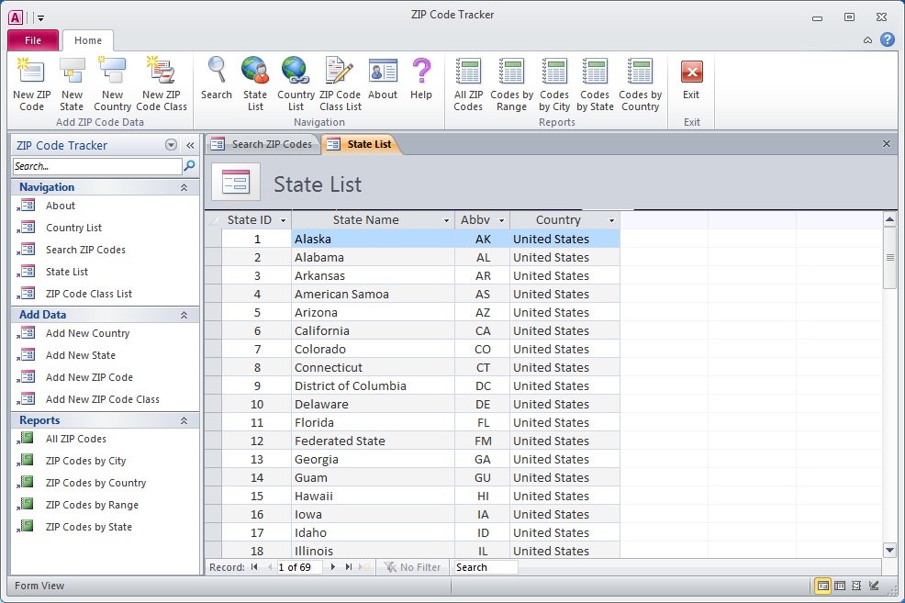Click the navigation pane Search field

[97, 166]
